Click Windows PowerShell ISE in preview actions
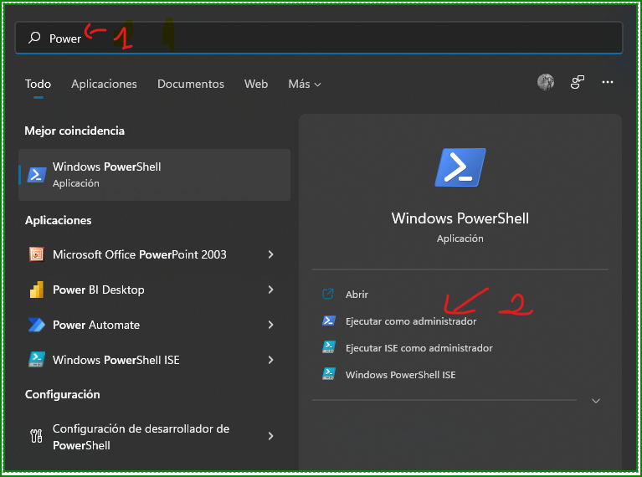The width and height of the screenshot is (642, 477). click(400, 375)
